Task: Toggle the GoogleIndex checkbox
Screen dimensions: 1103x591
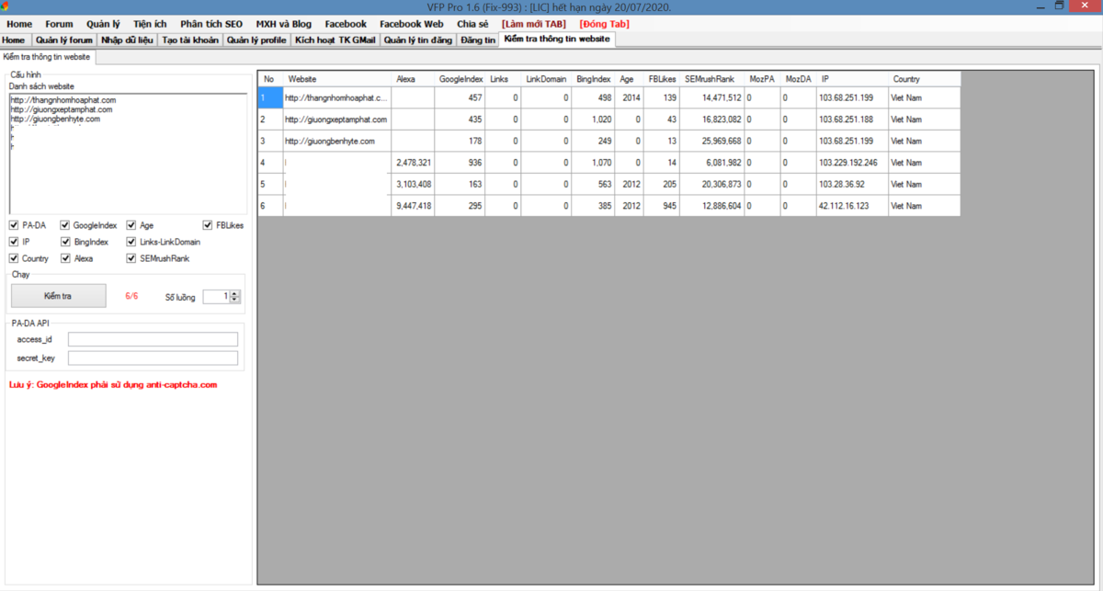Action: point(66,225)
